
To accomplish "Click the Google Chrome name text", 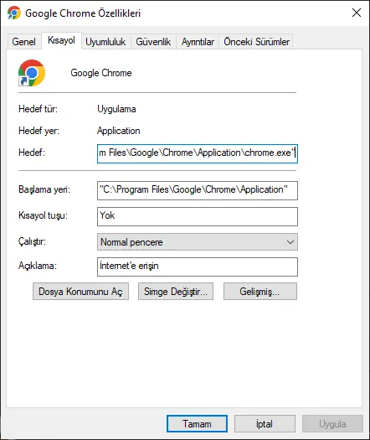I will tap(101, 73).
